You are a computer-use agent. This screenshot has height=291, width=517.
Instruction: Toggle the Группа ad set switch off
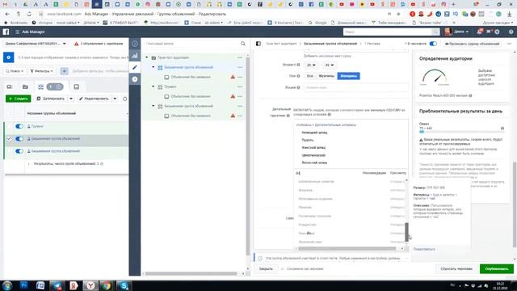pyautogui.click(x=19, y=126)
